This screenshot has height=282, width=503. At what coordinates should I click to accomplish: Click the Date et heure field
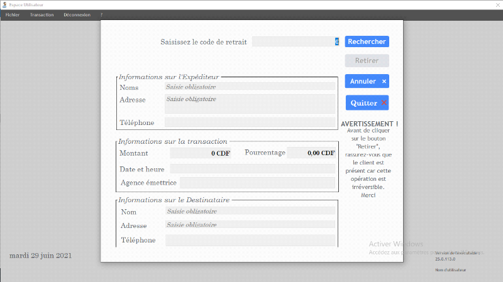[x=252, y=169]
